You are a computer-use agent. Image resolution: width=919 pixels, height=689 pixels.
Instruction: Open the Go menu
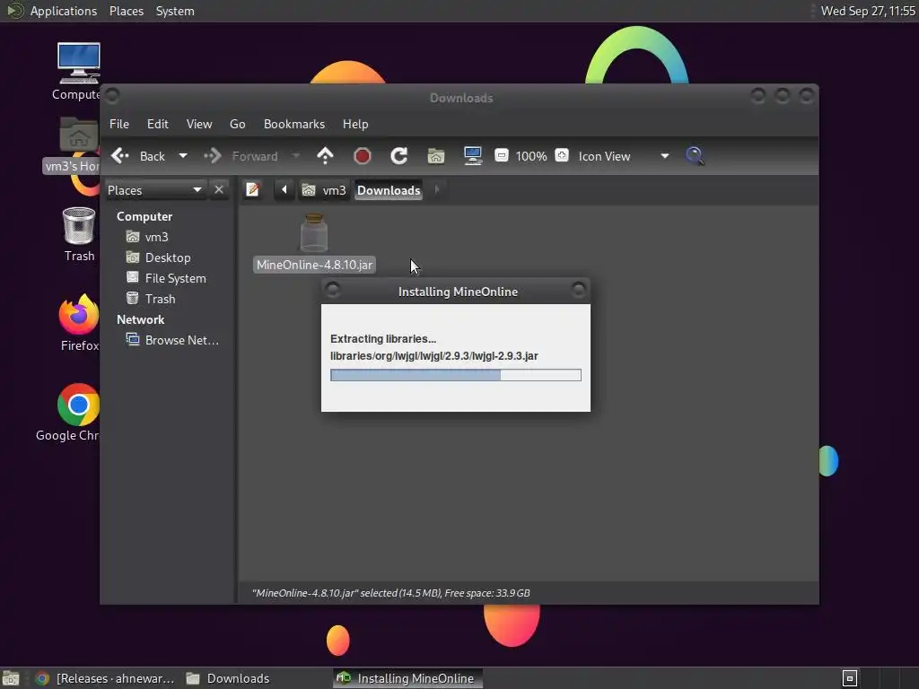[x=237, y=124]
